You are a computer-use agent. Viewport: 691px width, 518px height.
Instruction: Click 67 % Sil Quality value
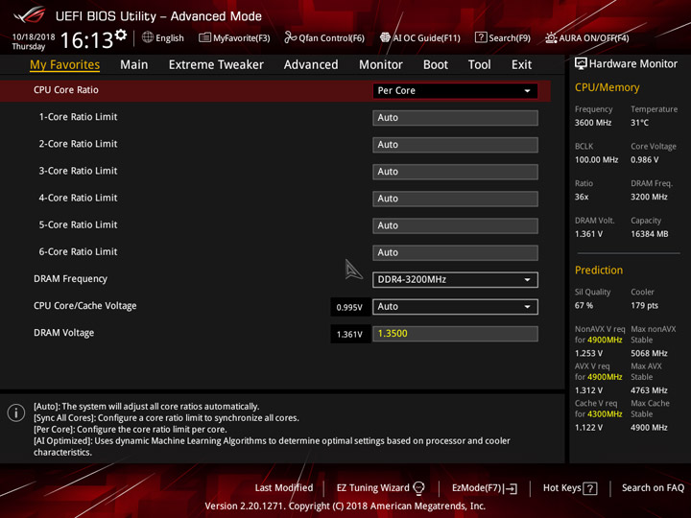click(x=584, y=305)
